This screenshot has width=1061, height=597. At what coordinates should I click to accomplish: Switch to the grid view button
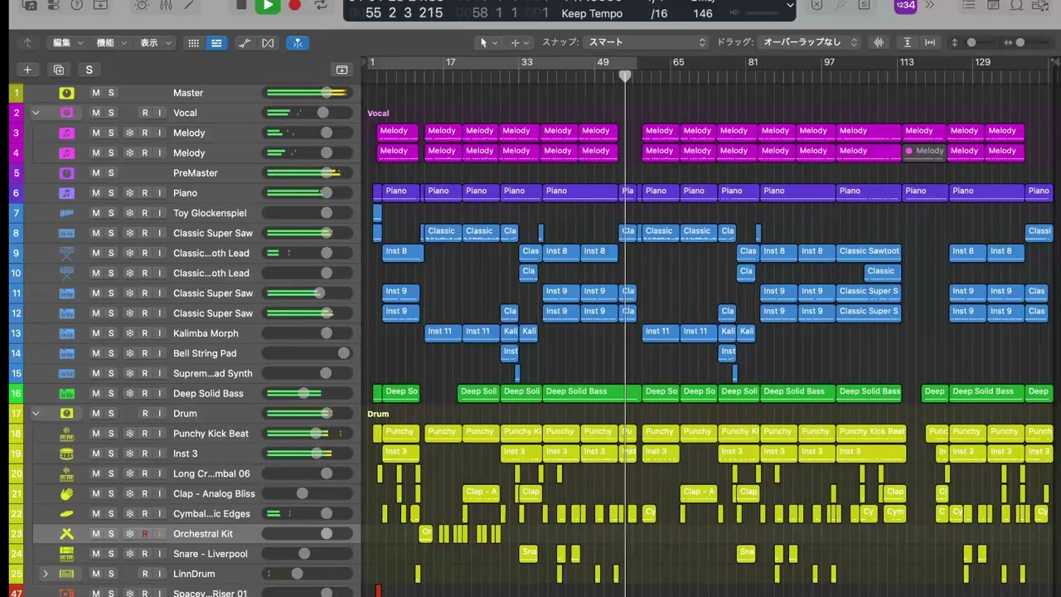193,42
